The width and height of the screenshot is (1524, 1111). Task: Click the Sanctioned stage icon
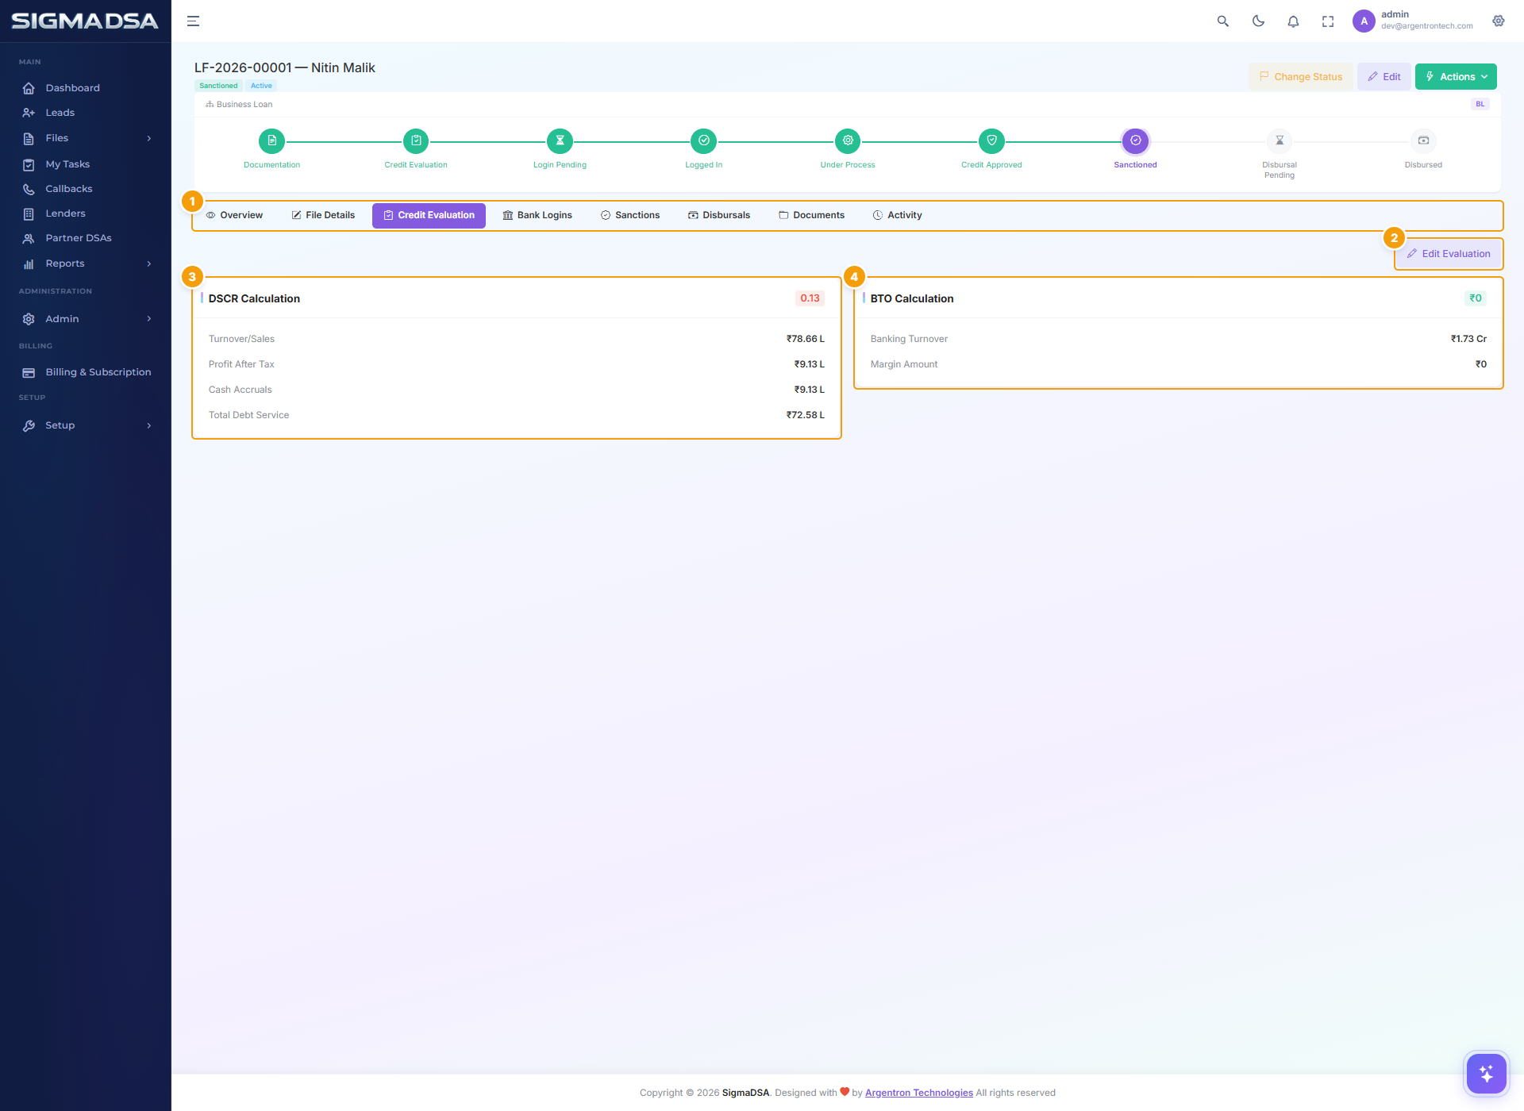click(x=1135, y=140)
